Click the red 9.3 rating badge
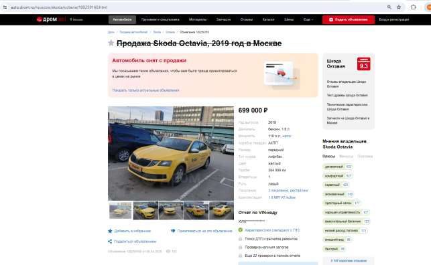431x265 pixels. click(x=364, y=64)
